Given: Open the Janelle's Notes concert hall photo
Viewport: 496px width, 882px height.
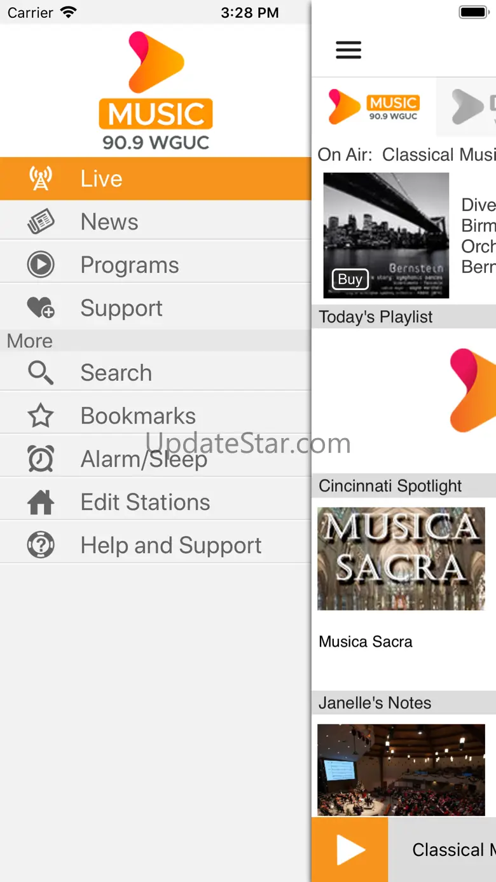Looking at the screenshot, I should (x=401, y=769).
